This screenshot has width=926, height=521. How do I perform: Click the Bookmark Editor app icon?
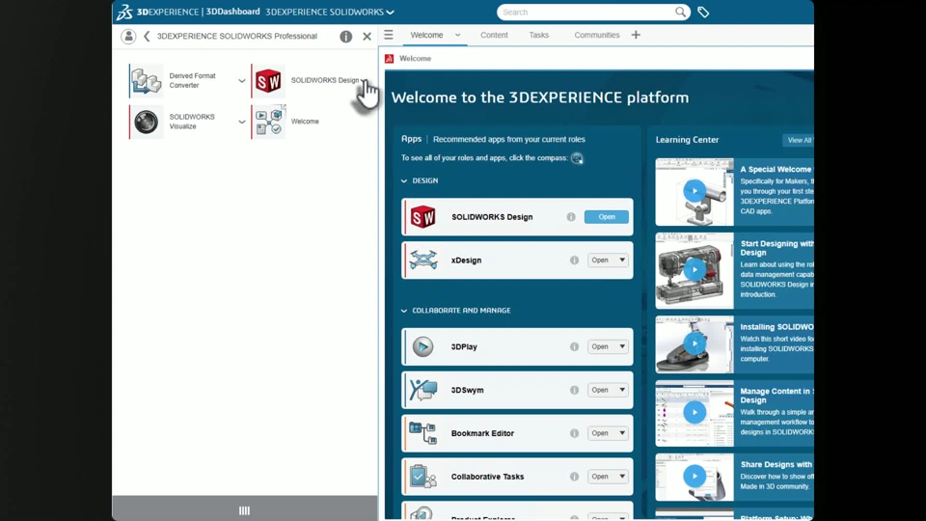point(422,433)
